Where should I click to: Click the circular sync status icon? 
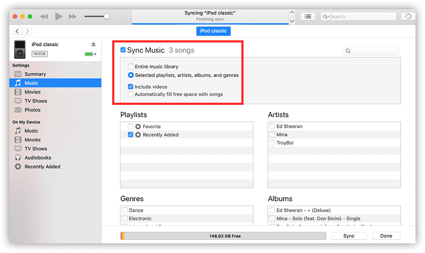pyautogui.click(x=408, y=17)
